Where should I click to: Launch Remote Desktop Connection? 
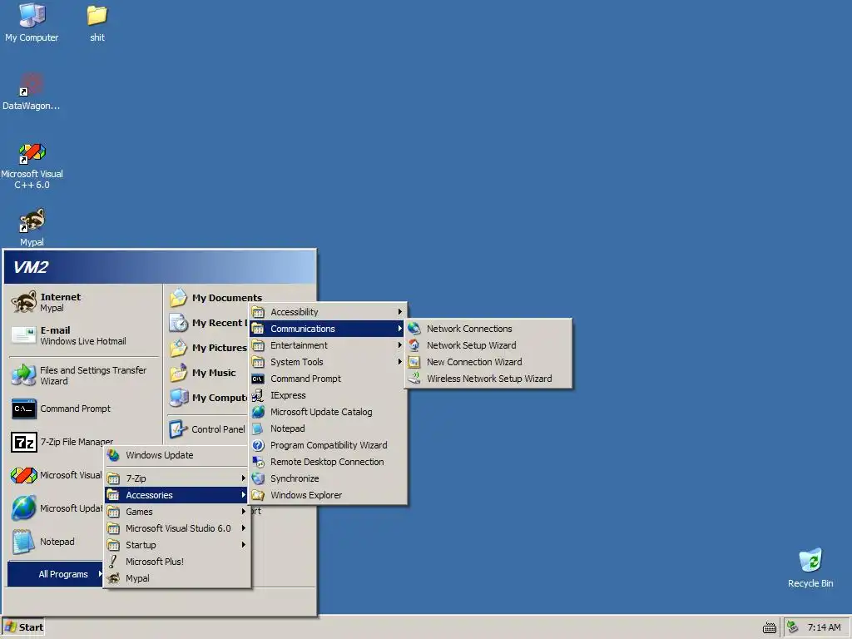pos(328,462)
